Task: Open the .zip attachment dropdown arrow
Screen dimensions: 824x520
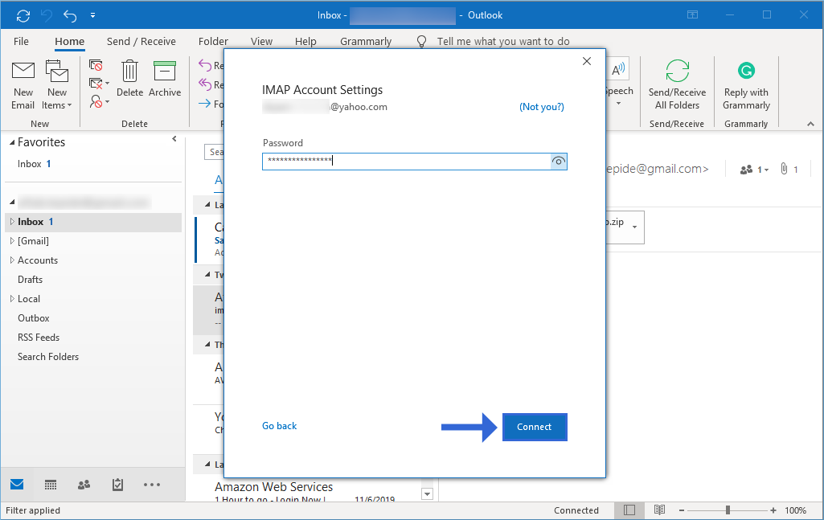Action: 635,227
